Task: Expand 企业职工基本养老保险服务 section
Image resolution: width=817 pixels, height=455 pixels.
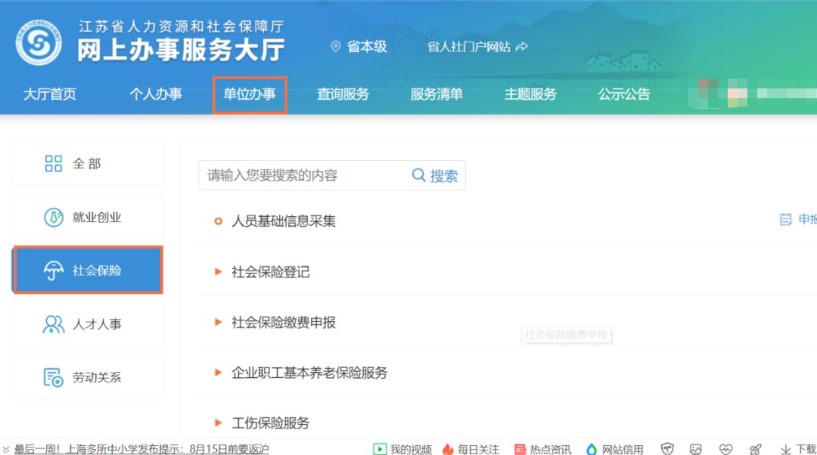Action: click(x=309, y=373)
